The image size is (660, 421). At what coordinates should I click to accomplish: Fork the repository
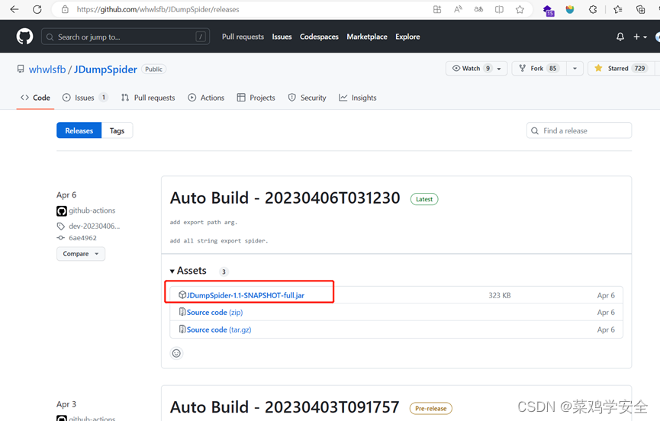pos(539,68)
